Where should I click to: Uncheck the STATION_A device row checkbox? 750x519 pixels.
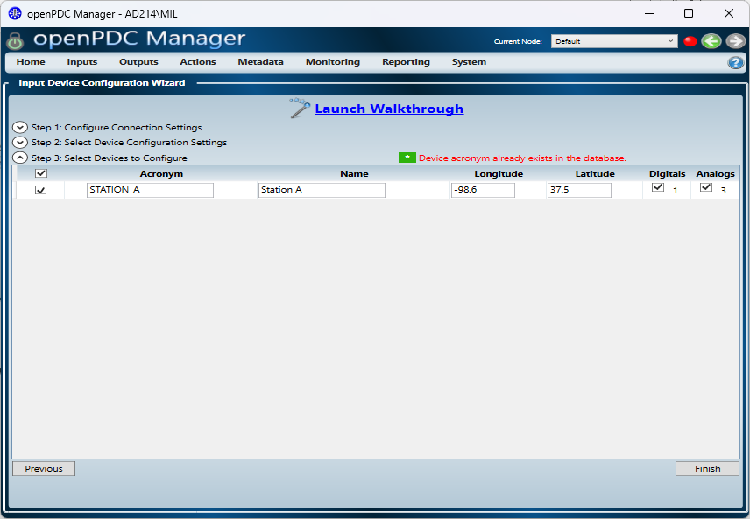coord(40,190)
